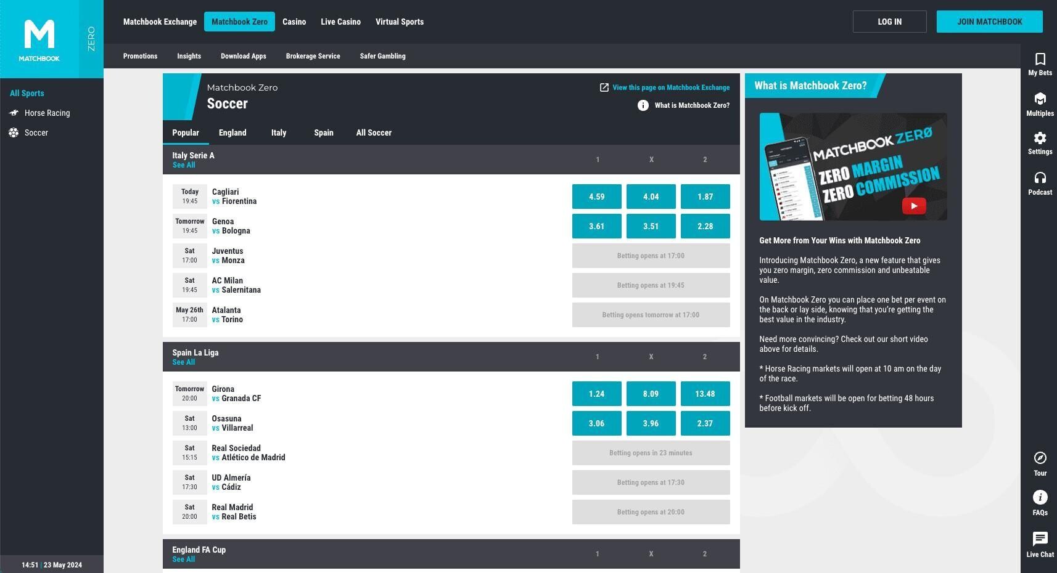The width and height of the screenshot is (1057, 573).
Task: Open Download Apps
Action: pos(244,56)
